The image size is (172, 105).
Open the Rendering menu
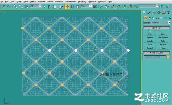click(x=82, y=2)
